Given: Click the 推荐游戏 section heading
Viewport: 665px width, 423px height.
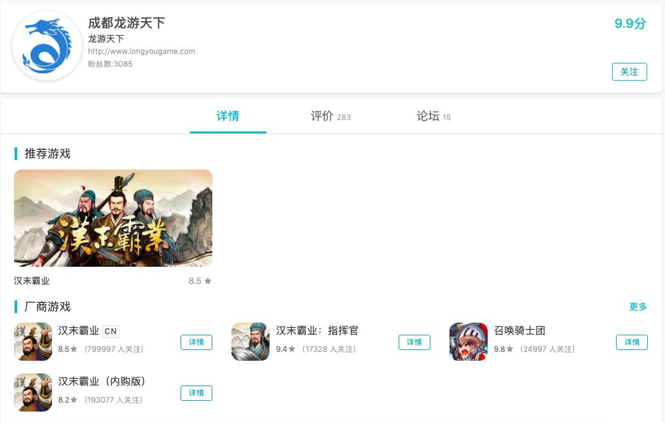Looking at the screenshot, I should click(x=48, y=154).
